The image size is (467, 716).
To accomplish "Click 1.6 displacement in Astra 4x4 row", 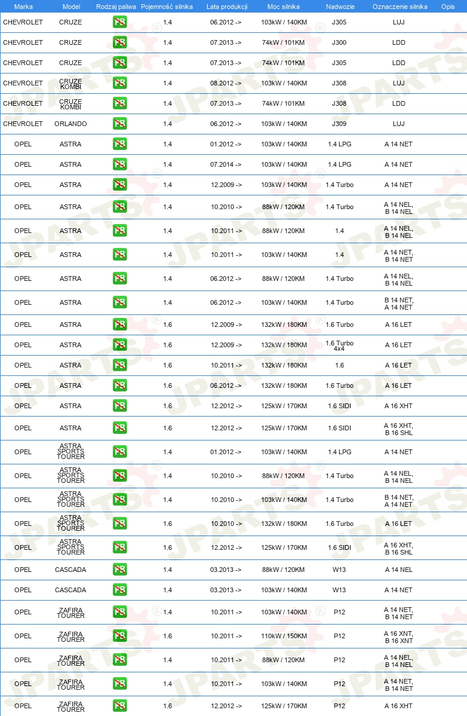I will pos(167,345).
